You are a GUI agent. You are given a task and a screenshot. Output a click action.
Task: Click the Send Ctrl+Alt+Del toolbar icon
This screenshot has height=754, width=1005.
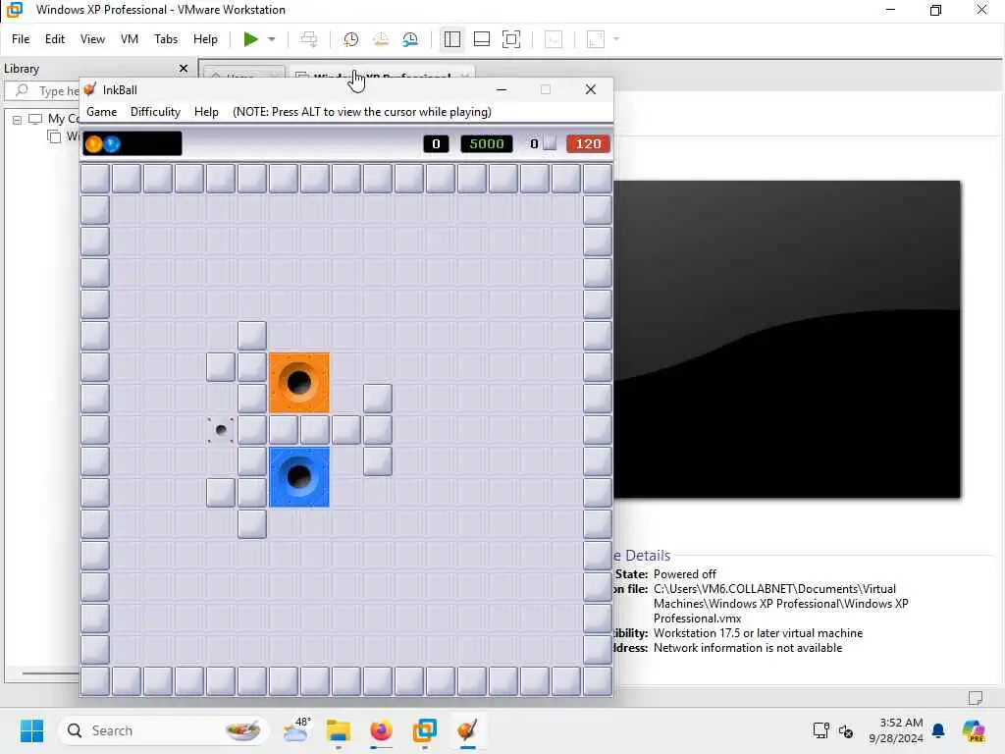(x=308, y=39)
